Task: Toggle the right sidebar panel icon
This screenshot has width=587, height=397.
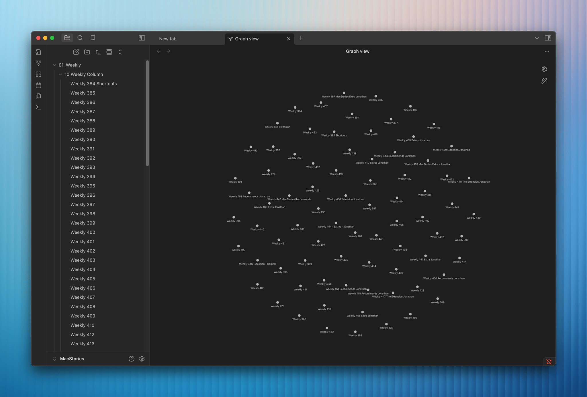Action: [548, 38]
